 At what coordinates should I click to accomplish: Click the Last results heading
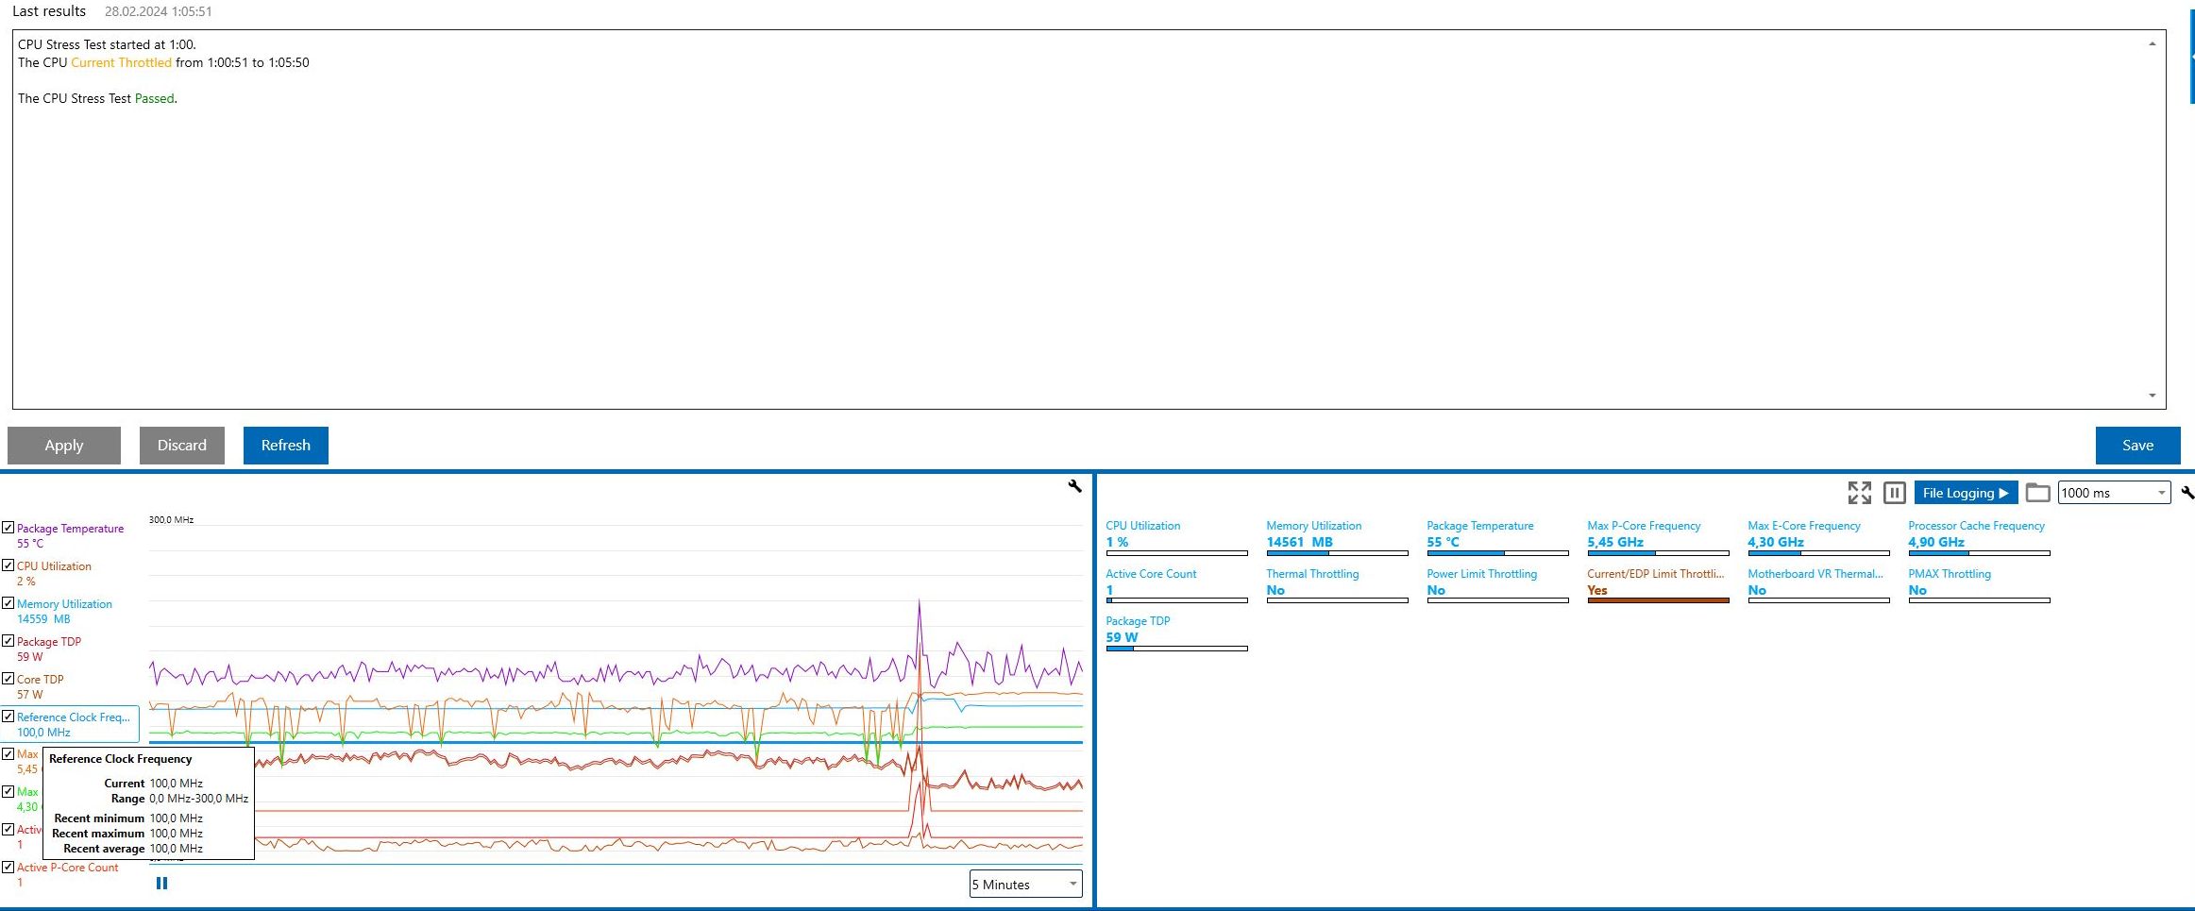coord(49,11)
